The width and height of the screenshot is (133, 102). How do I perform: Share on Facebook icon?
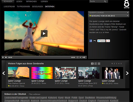coord(91,41)
